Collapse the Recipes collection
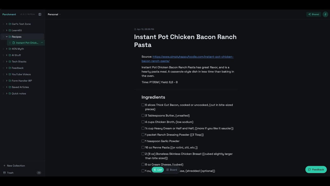This screenshot has height=186, width=330. point(7,37)
